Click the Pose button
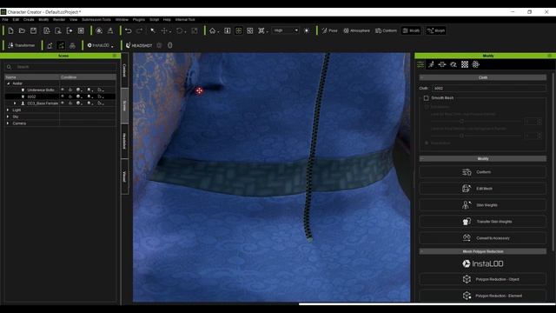 tap(329, 31)
